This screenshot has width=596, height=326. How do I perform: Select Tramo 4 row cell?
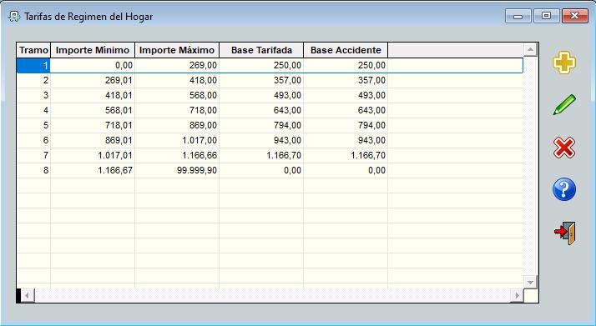pyautogui.click(x=33, y=110)
